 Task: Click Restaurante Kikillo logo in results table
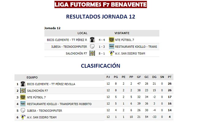pyautogui.click(x=111, y=47)
